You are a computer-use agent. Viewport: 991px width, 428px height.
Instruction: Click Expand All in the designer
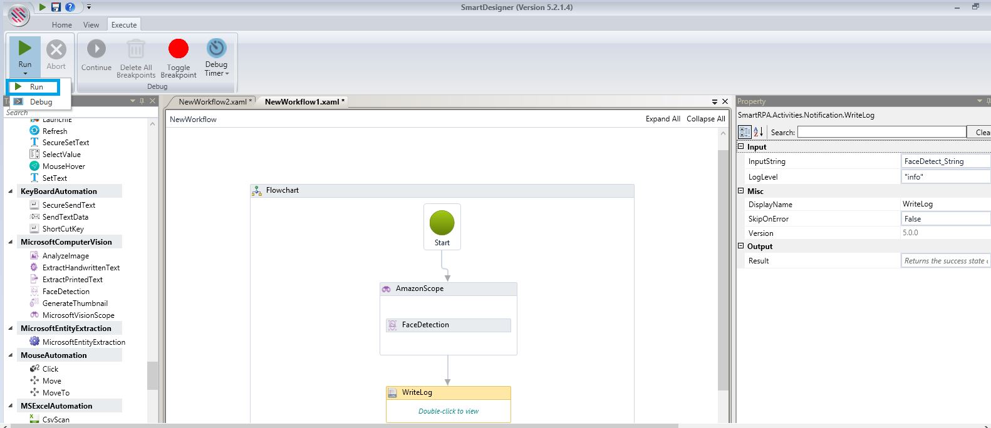(663, 119)
